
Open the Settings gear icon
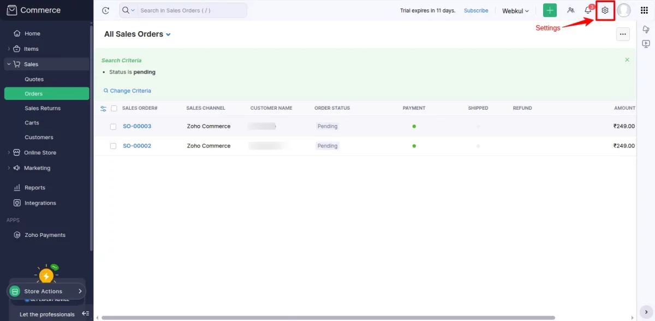click(x=605, y=10)
